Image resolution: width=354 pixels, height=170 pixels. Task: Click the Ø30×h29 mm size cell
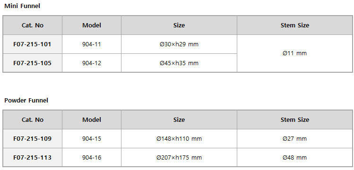(x=179, y=44)
